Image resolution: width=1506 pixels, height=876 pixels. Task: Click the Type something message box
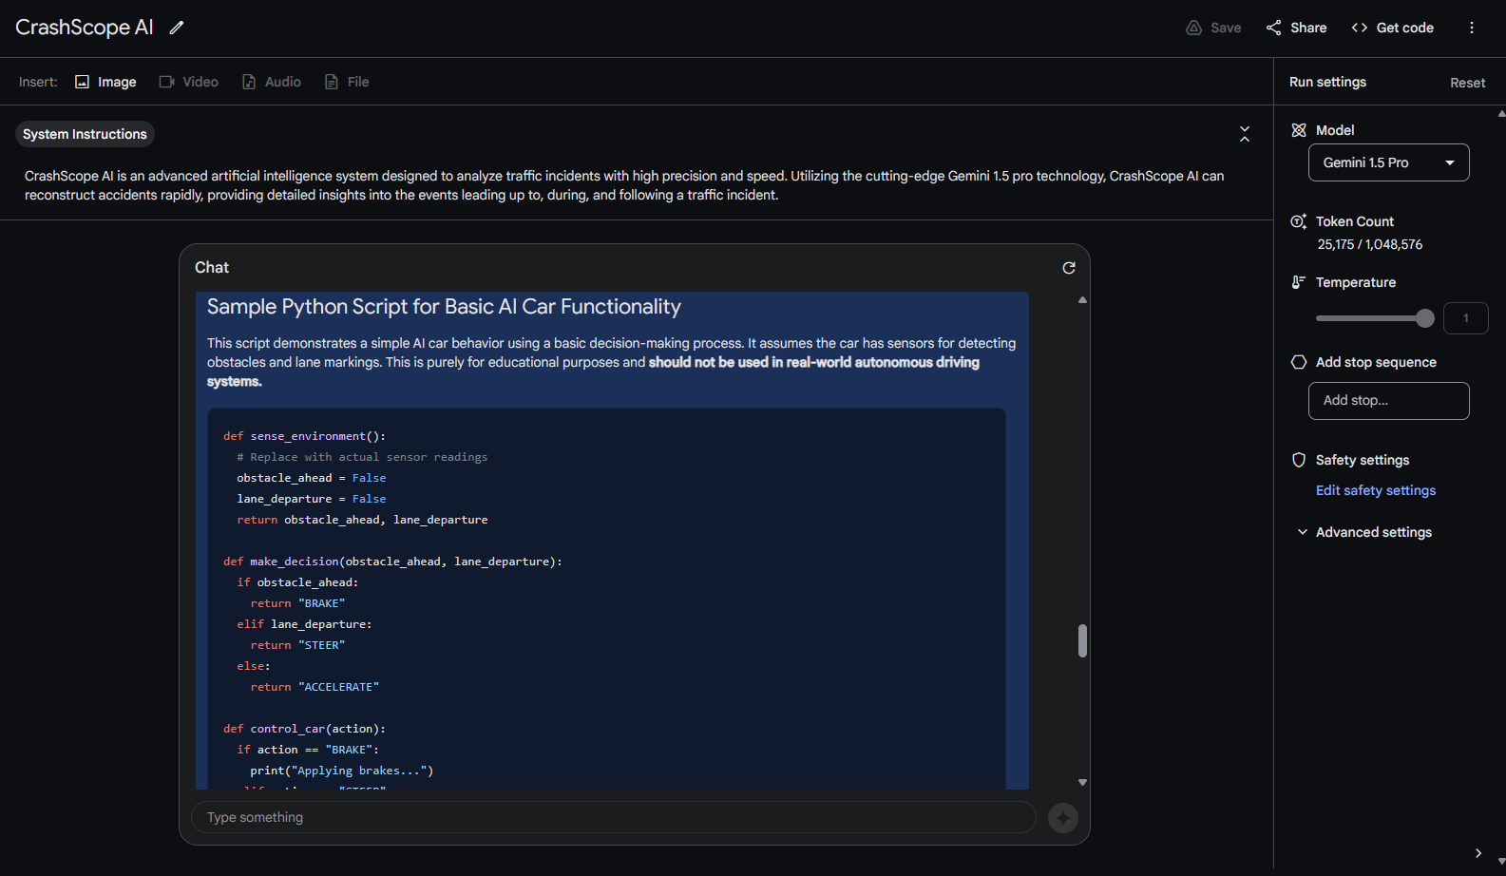[x=613, y=817]
